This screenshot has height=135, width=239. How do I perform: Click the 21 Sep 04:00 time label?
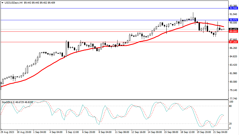click(x=221, y=132)
